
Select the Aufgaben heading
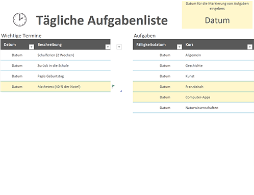[x=145, y=36]
